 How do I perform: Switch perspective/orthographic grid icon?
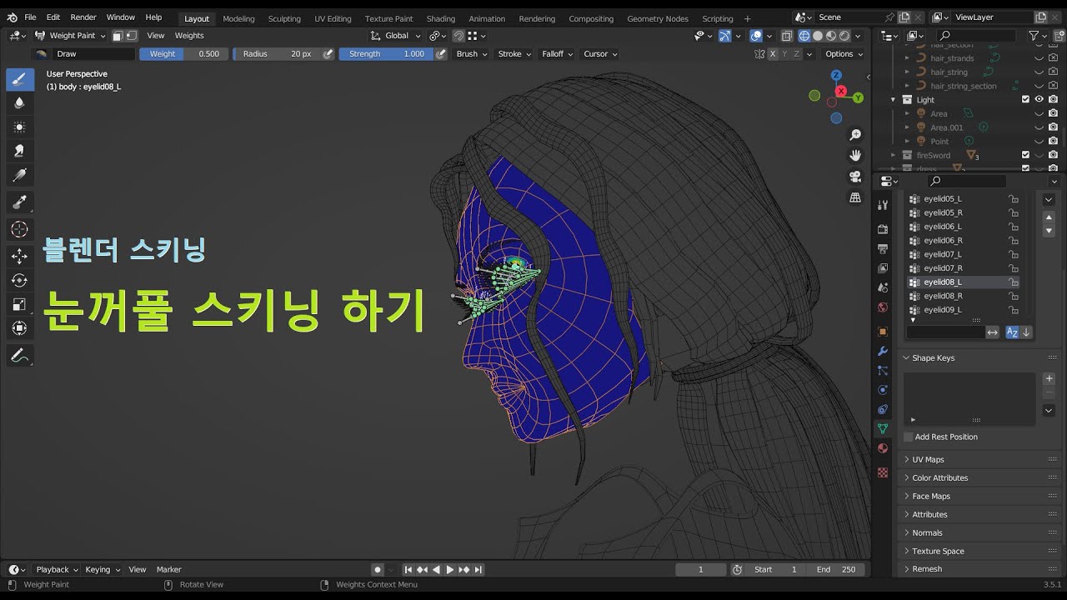click(855, 197)
